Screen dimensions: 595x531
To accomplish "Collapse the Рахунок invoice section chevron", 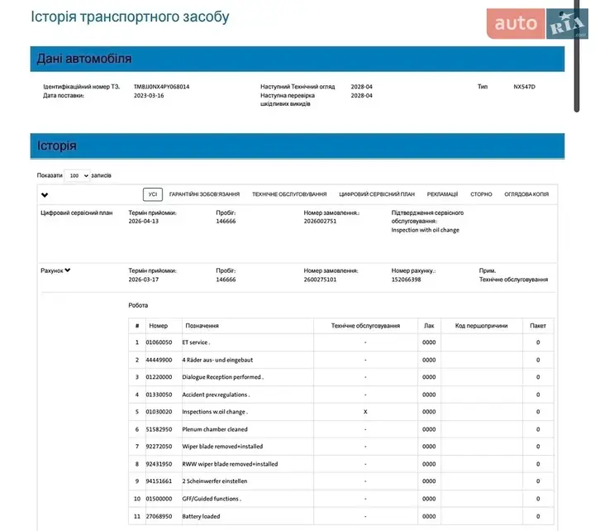I will 68,270.
